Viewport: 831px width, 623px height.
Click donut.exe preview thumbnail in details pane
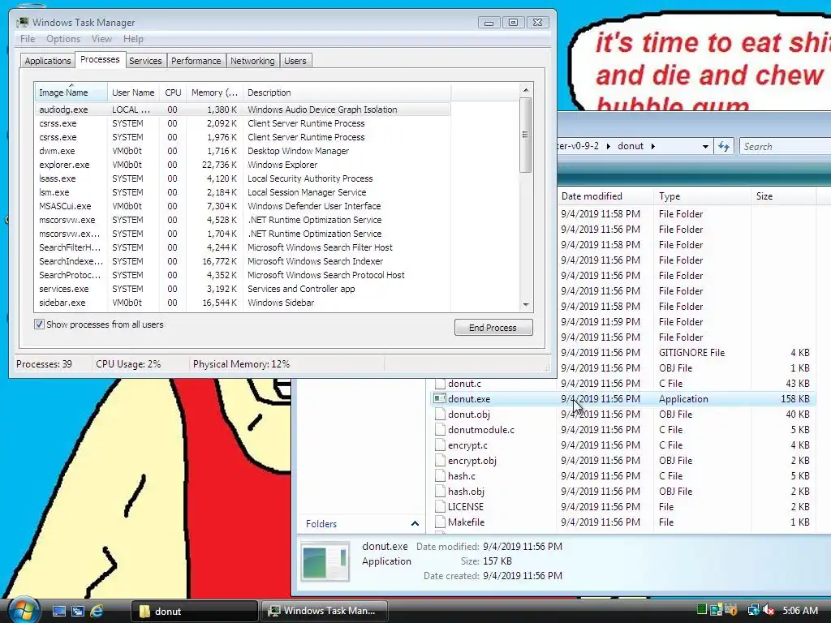pyautogui.click(x=325, y=561)
